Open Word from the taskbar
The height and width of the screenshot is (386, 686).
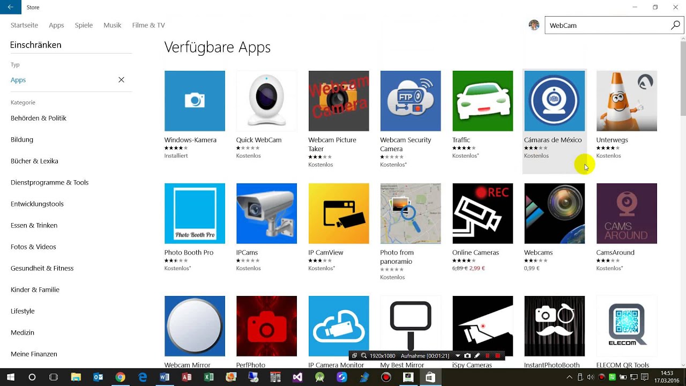tap(164, 377)
